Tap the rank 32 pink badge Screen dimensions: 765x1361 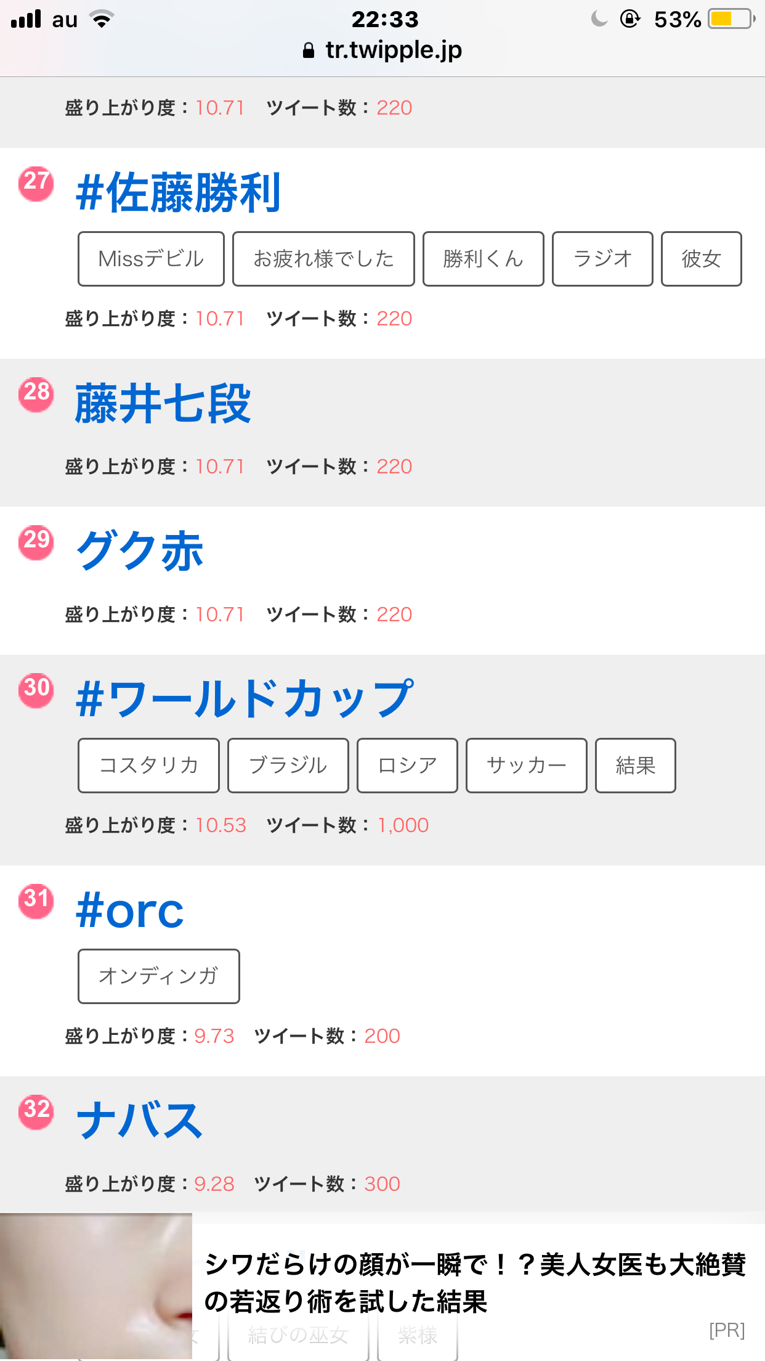pos(36,1112)
